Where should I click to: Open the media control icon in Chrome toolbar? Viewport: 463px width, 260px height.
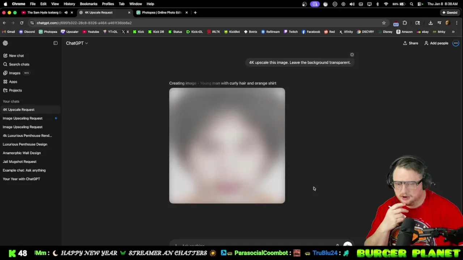[439, 23]
